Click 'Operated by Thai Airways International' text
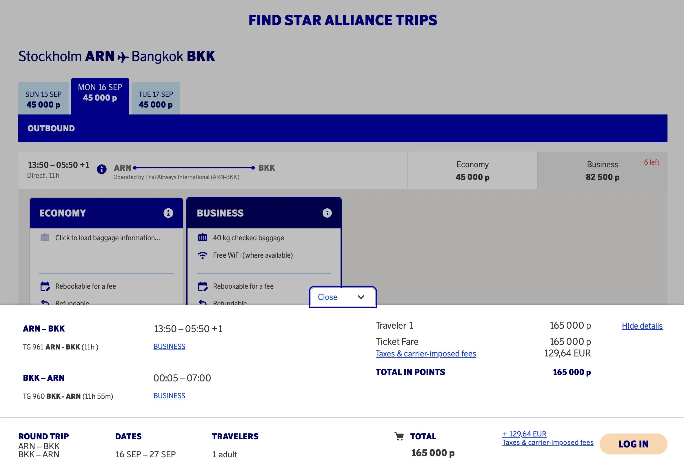The height and width of the screenshot is (466, 684). (x=176, y=177)
